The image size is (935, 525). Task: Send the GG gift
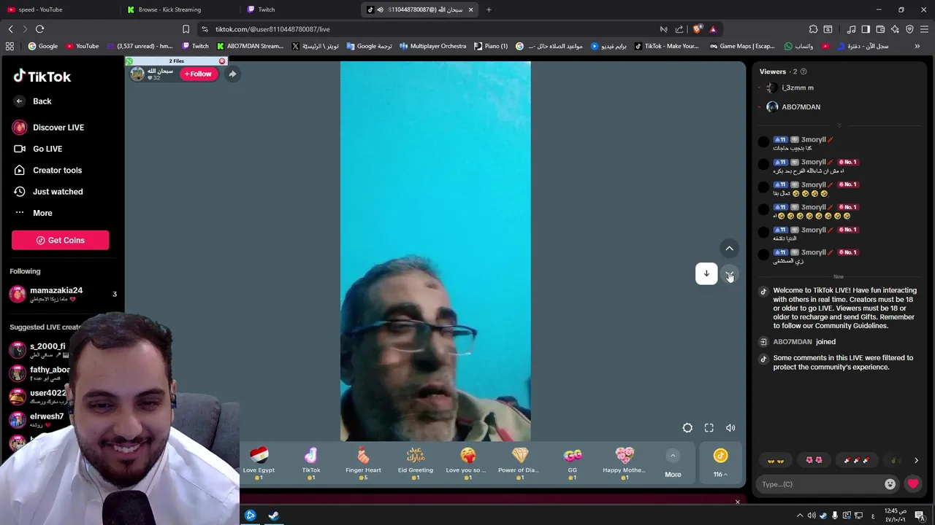point(572,463)
